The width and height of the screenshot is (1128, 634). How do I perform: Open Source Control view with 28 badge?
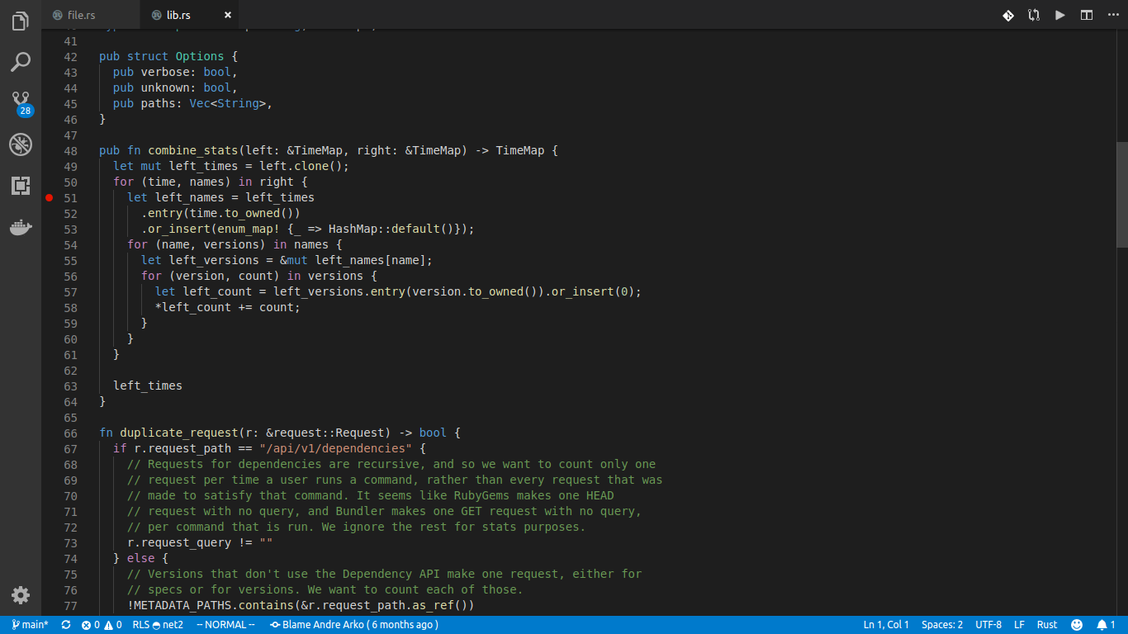pyautogui.click(x=21, y=103)
